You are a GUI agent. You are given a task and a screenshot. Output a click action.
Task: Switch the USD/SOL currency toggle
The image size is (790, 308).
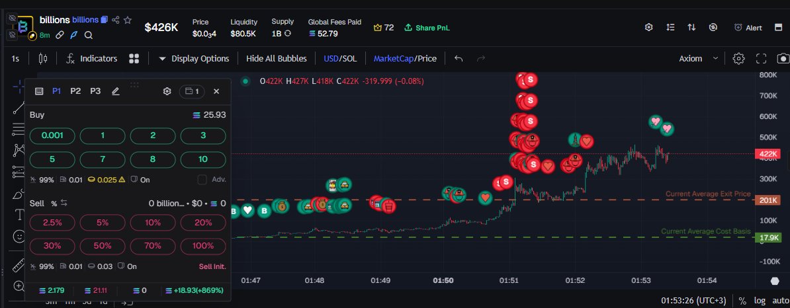point(340,59)
